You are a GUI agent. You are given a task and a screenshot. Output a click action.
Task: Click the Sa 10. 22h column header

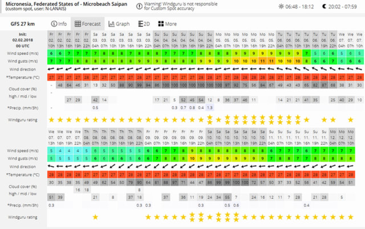(262, 138)
